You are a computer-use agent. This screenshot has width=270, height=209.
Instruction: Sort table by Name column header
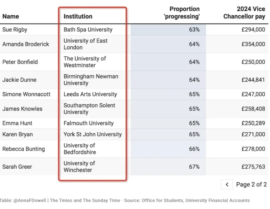pos(11,16)
